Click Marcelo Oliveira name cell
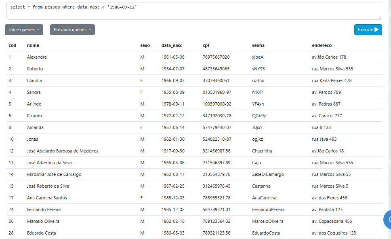Viewport: 391px width, 239px height. [43, 222]
